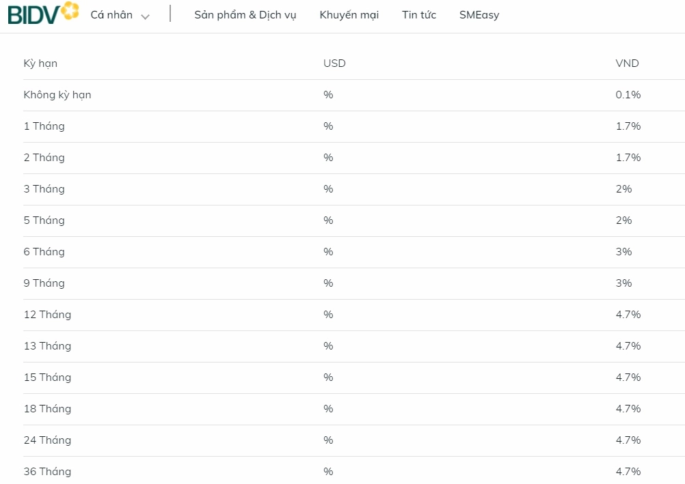Image resolution: width=685 pixels, height=484 pixels.
Task: Expand the Cá nhân dropdown
Action: [x=120, y=15]
